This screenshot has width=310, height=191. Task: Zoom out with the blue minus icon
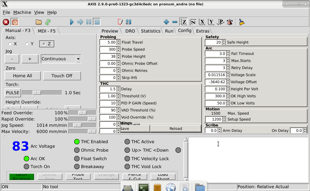175,22
